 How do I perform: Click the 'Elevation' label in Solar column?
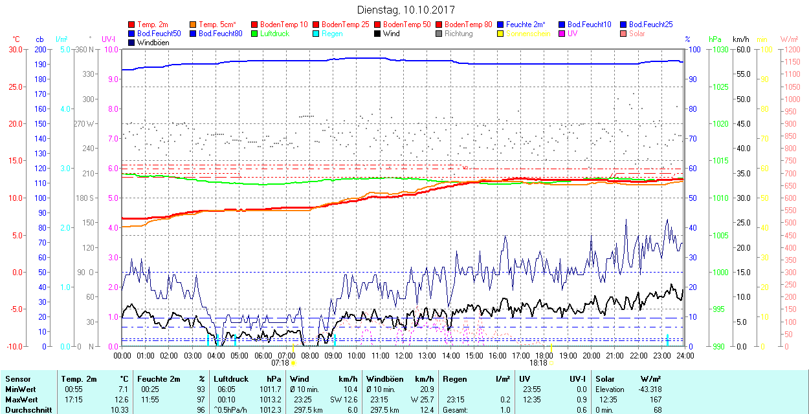point(610,389)
